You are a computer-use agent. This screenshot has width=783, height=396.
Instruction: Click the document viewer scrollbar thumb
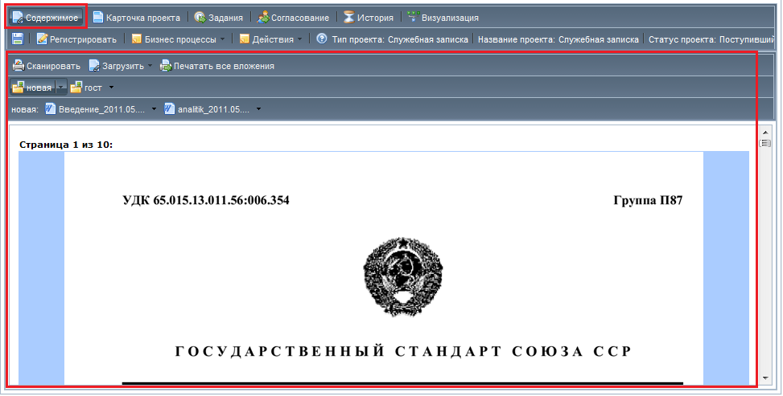(764, 143)
